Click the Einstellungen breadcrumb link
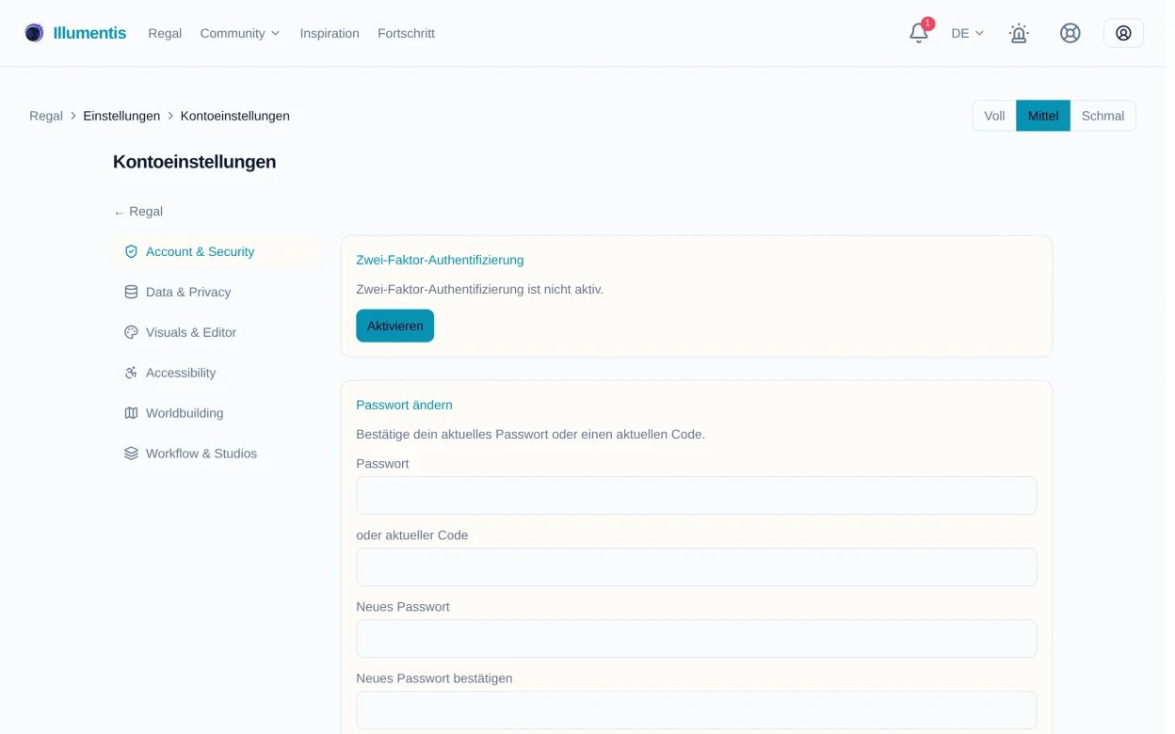Image resolution: width=1175 pixels, height=734 pixels. coord(121,116)
